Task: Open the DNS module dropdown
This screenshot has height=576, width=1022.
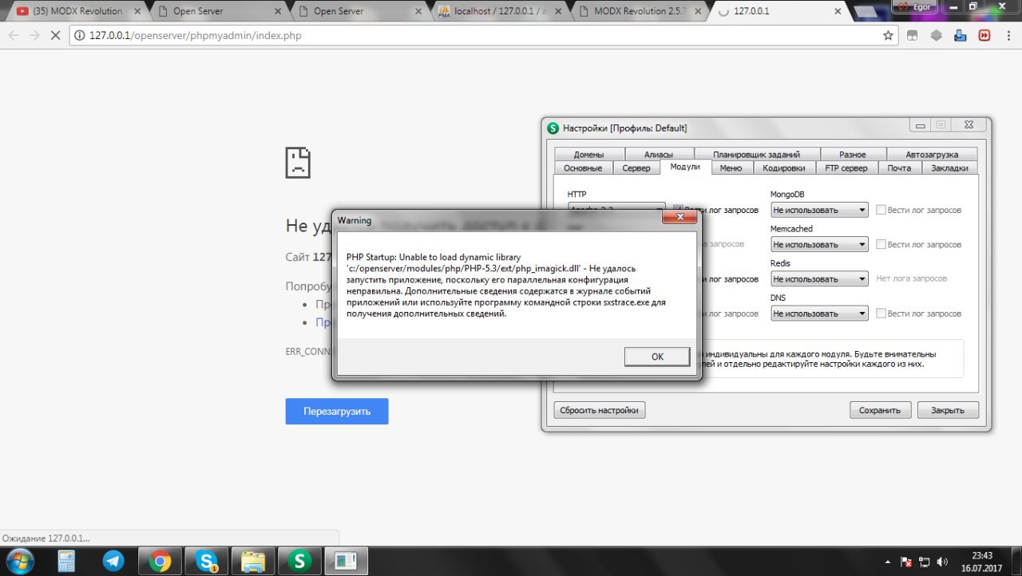Action: click(x=819, y=314)
